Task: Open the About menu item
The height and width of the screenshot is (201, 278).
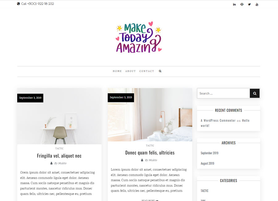Action: click(130, 71)
